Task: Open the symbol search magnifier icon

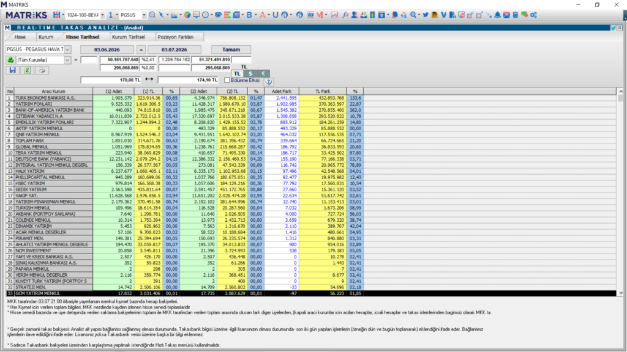Action: pyautogui.click(x=152, y=15)
